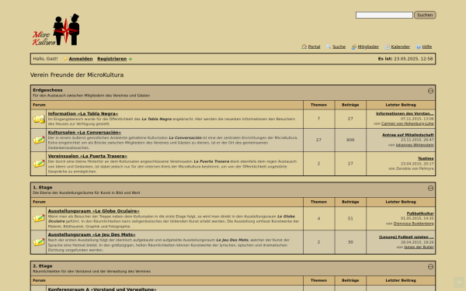The width and height of the screenshot is (466, 291).
Task: Click folder icon of La Conversación forum
Action: coord(39,140)
